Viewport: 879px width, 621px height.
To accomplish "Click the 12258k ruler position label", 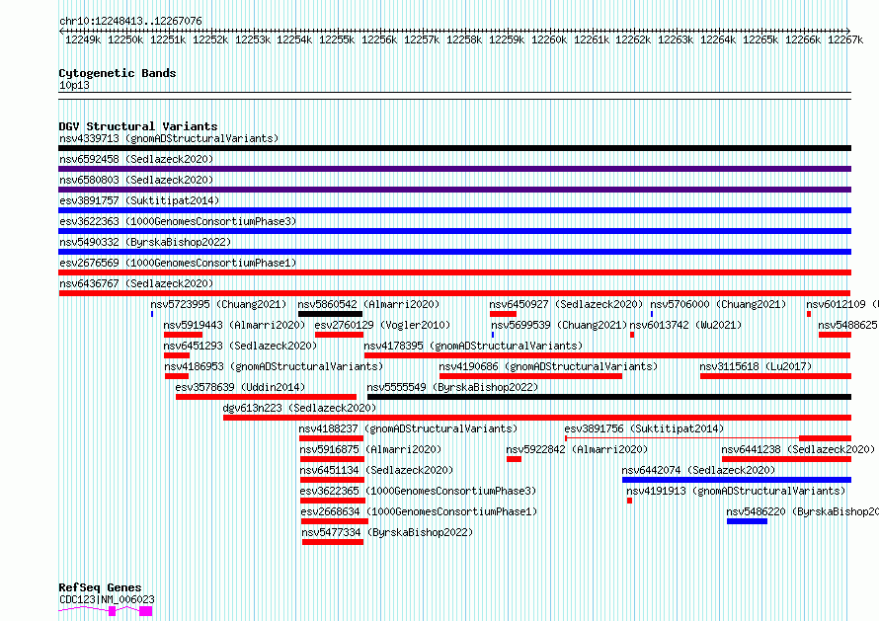I will click(x=463, y=39).
